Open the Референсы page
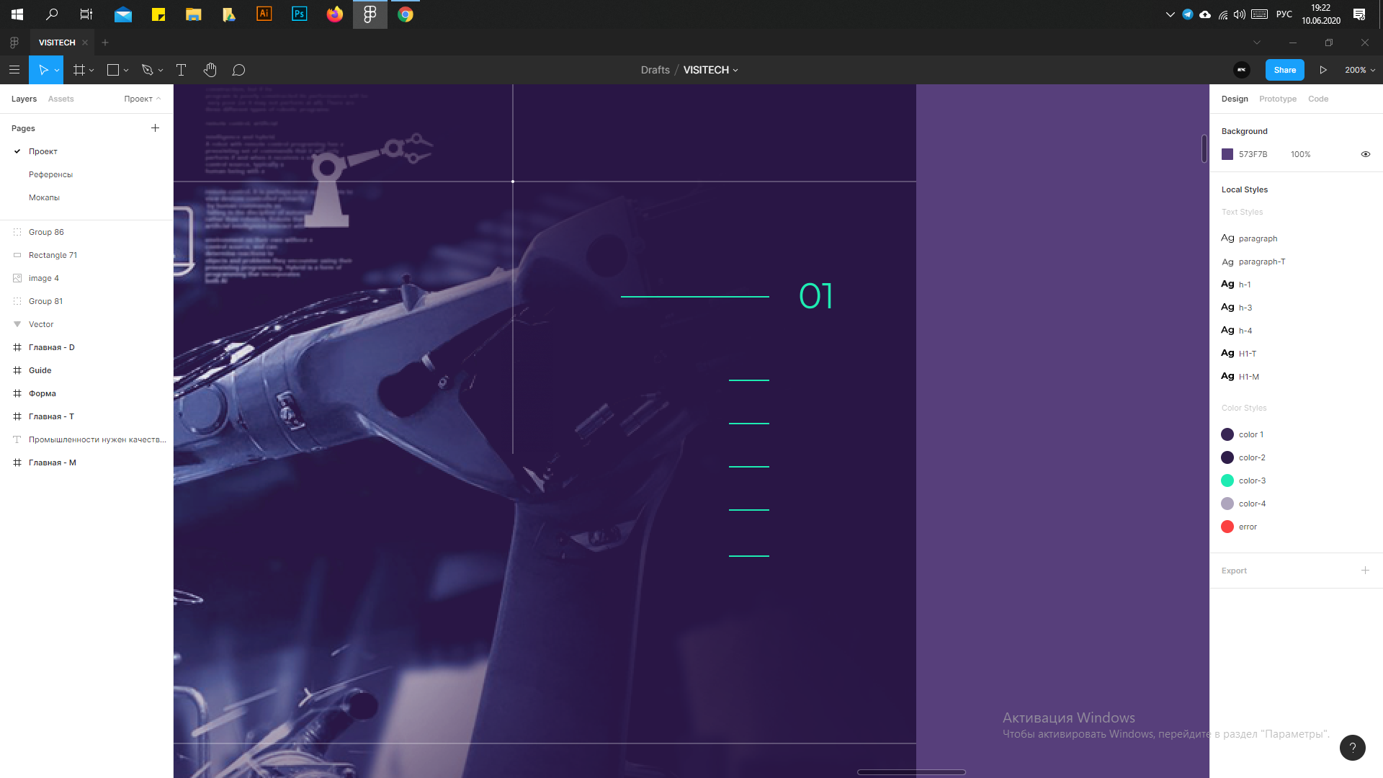 (50, 174)
